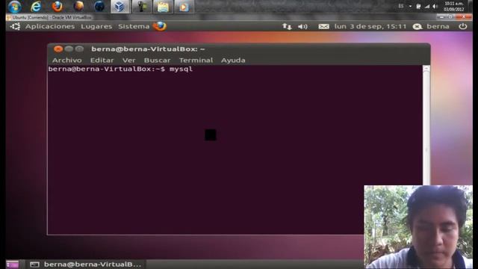This screenshot has height=269, width=478.
Task: Open the Ubuntu panel volume indicator
Action: pos(302,27)
